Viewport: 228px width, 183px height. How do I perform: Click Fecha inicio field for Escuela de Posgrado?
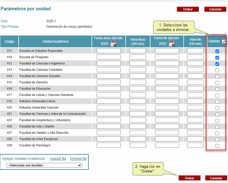(108, 57)
